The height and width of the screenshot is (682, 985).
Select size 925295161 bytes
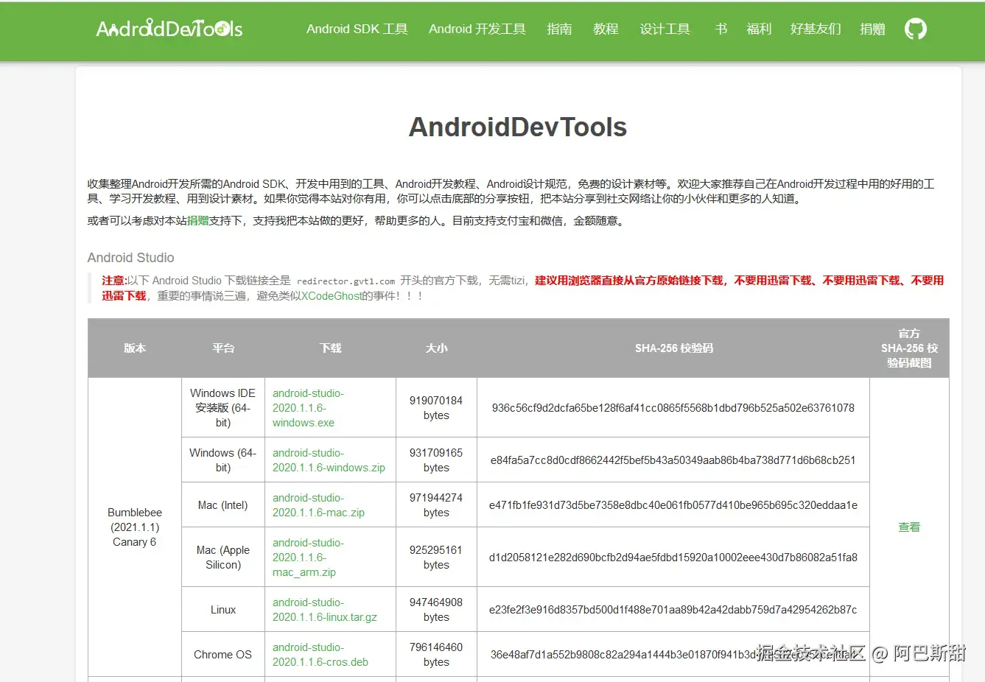[x=436, y=558]
